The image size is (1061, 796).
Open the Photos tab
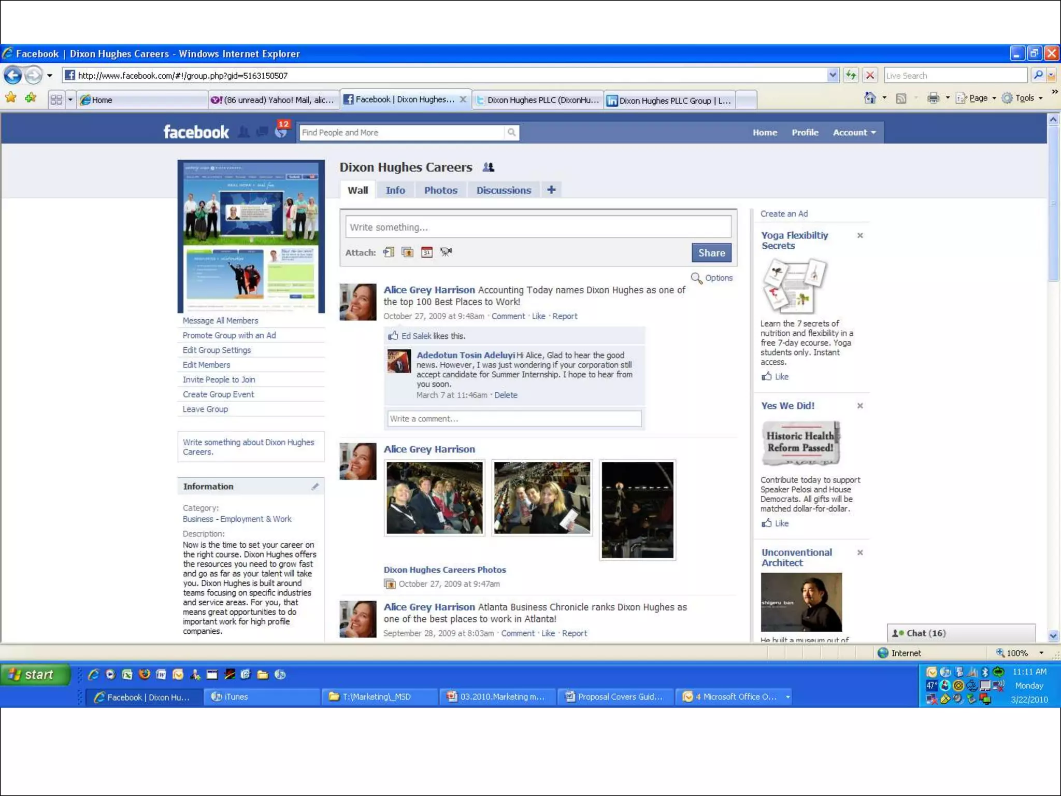pyautogui.click(x=440, y=190)
